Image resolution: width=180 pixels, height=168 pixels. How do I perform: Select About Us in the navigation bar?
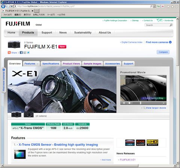(x=105, y=33)
